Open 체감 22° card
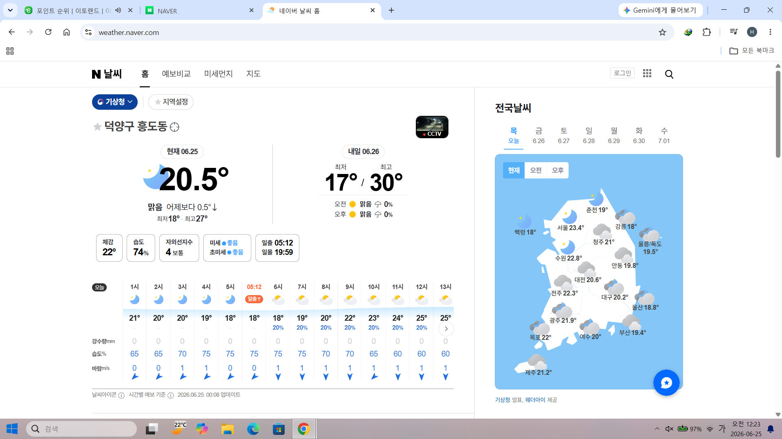 click(x=109, y=248)
